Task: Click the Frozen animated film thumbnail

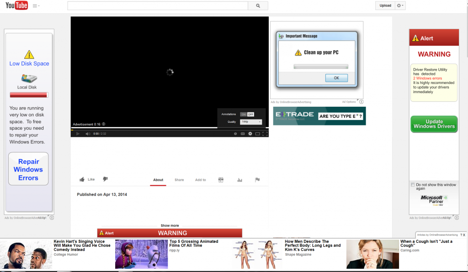Action: (x=142, y=254)
